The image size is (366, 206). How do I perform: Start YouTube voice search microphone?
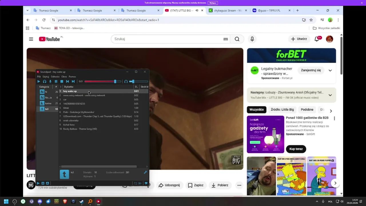click(x=252, y=39)
